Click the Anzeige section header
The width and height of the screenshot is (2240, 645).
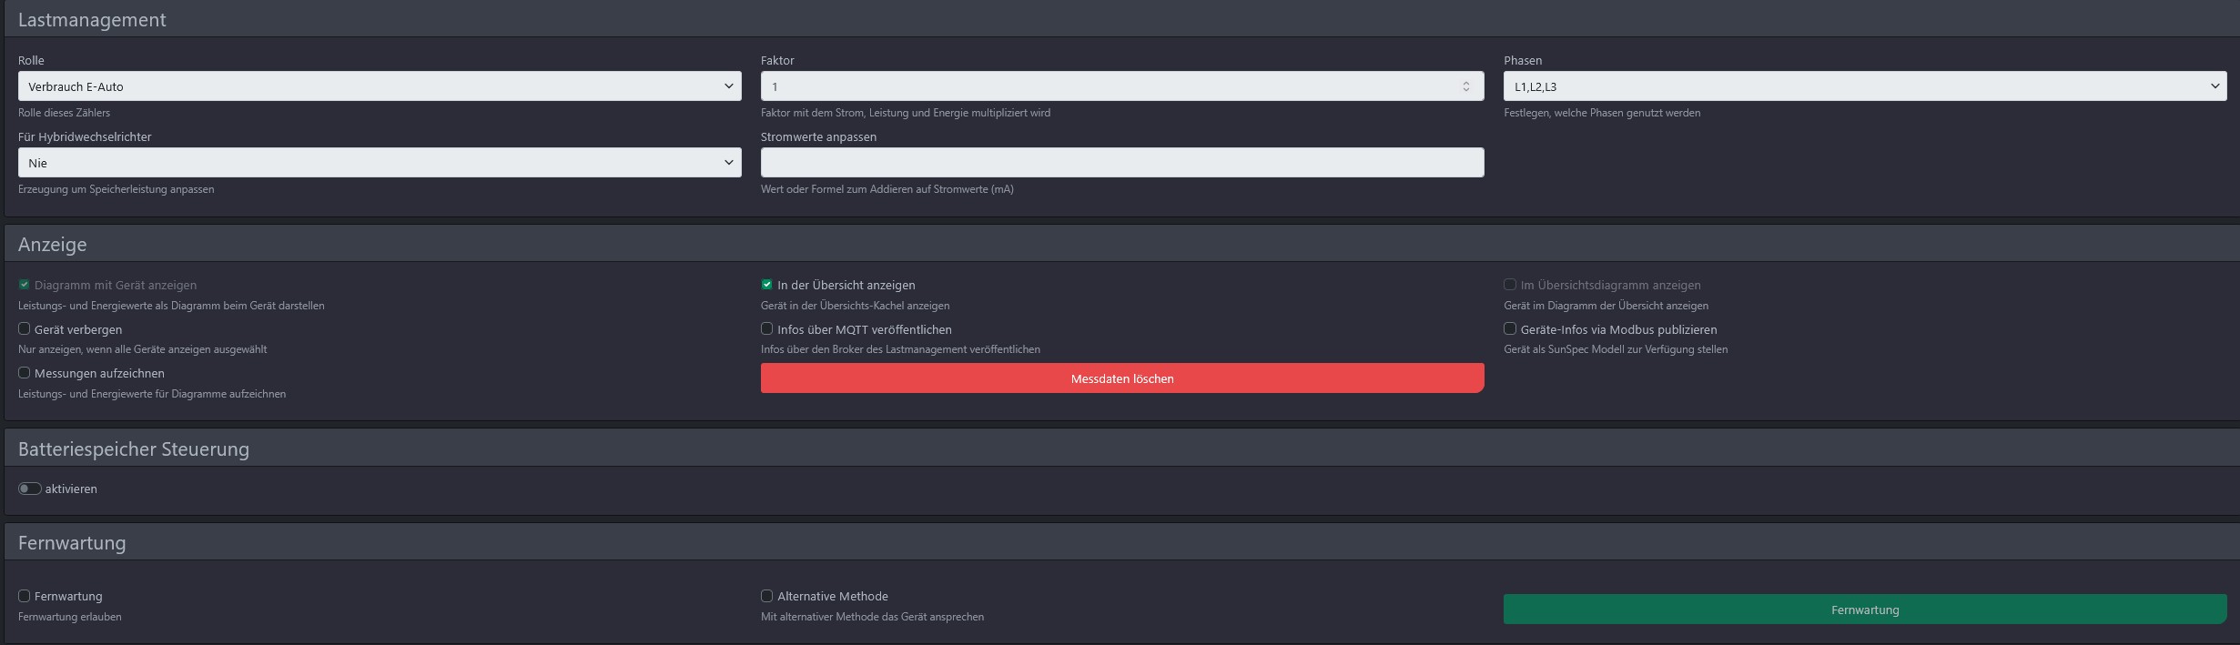click(x=53, y=245)
